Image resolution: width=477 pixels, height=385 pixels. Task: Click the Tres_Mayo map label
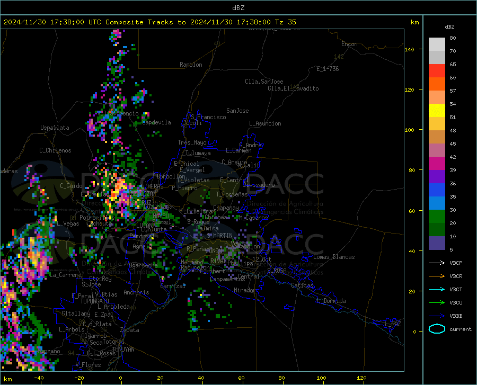192,142
